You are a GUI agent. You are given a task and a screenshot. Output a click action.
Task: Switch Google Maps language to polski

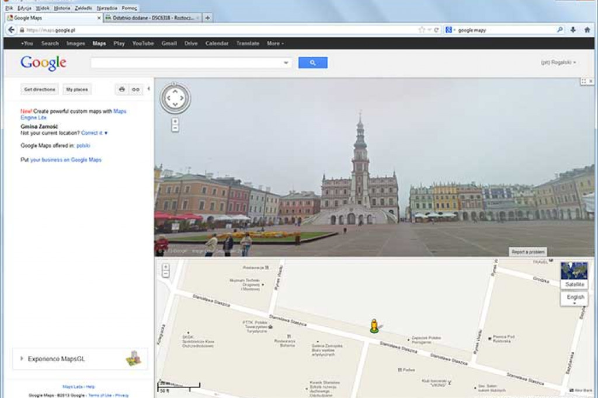(83, 146)
